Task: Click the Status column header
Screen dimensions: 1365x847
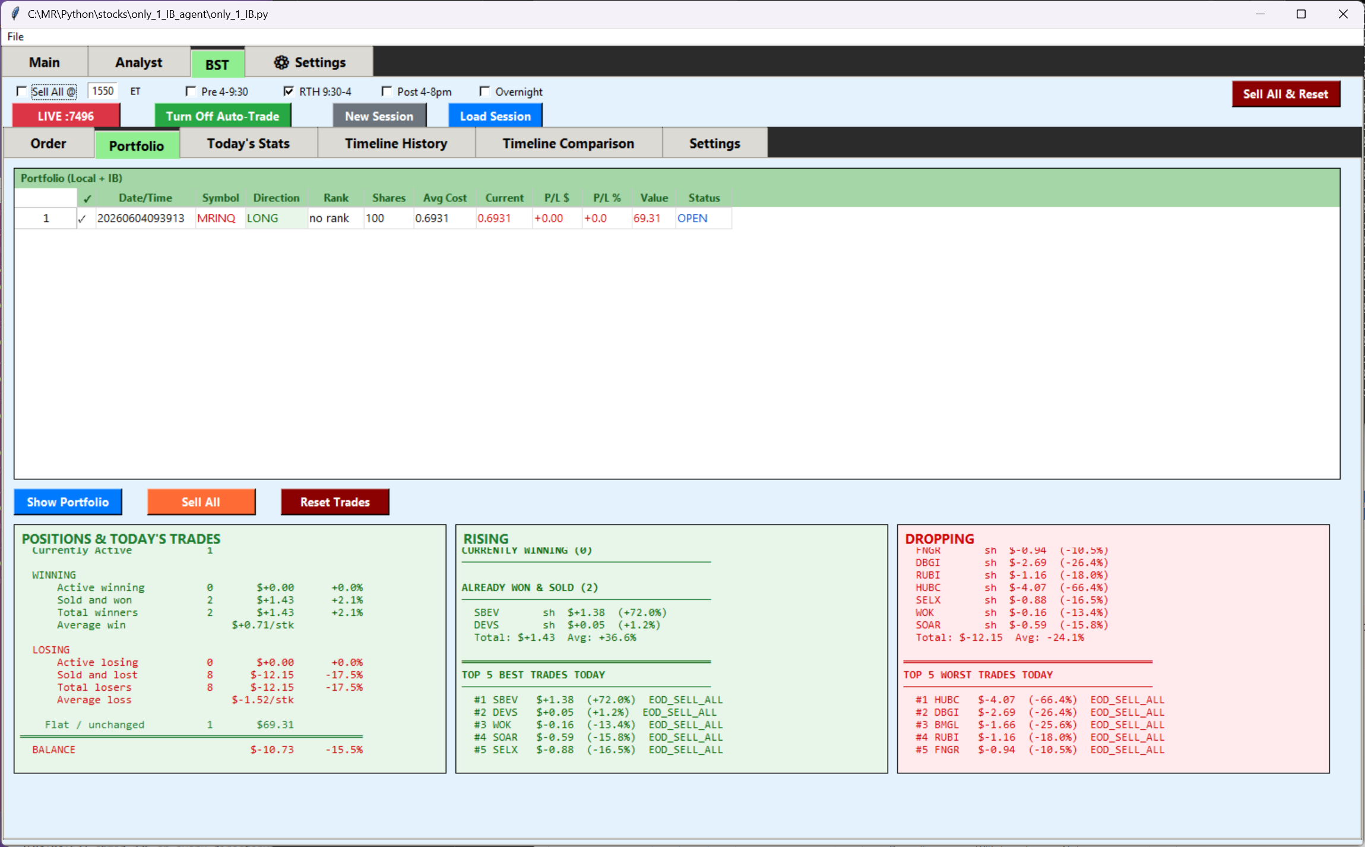Action: [x=704, y=198]
